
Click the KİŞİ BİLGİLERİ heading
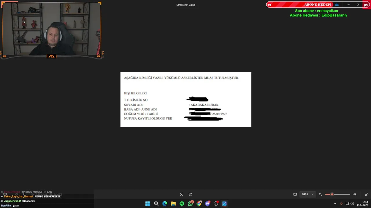click(x=135, y=93)
